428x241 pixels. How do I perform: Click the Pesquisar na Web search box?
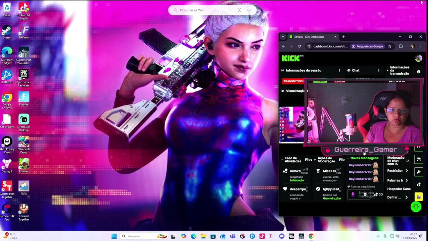[x=212, y=10]
